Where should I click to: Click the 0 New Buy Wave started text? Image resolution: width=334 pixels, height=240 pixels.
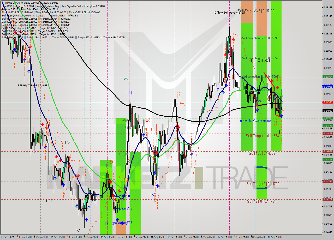(256, 121)
